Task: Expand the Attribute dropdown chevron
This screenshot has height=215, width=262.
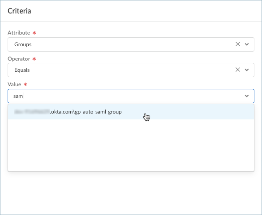Action: [247, 44]
